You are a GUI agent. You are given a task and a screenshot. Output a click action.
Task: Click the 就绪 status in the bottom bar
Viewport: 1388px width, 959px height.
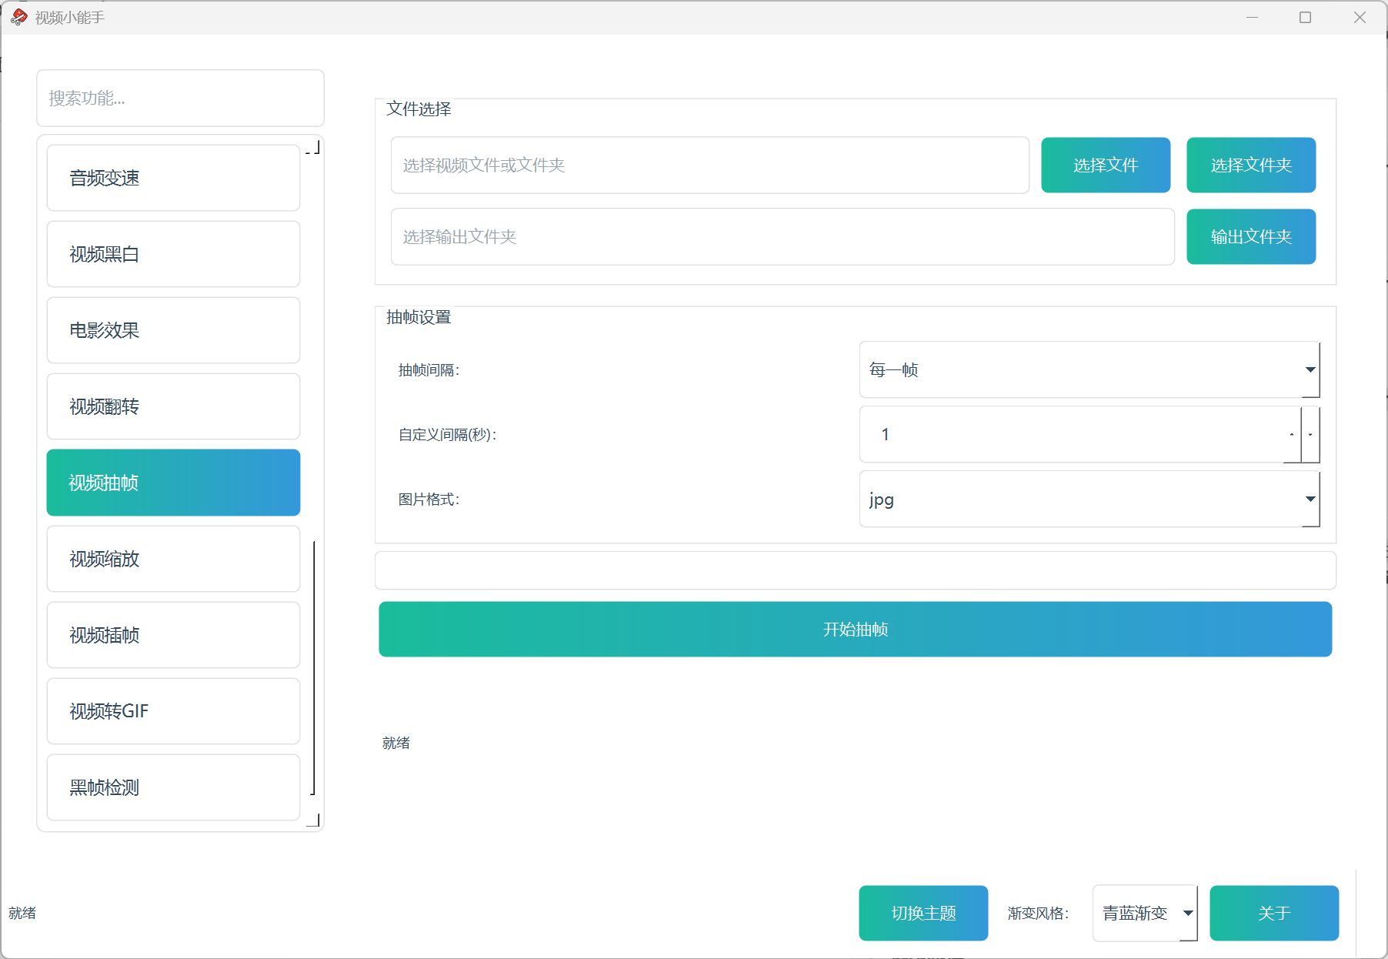click(22, 913)
